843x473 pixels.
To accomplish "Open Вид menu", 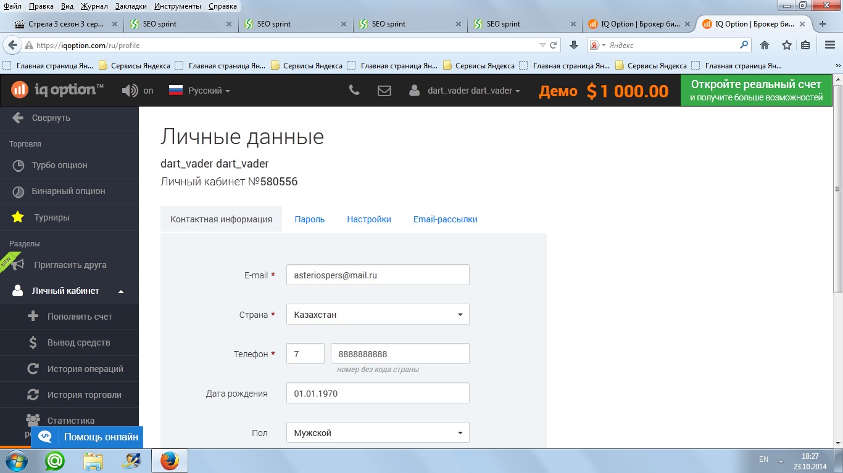I will click(x=69, y=6).
